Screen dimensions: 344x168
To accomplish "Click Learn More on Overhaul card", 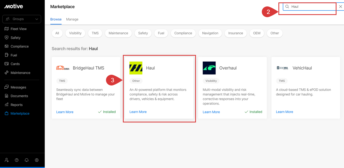I will click(x=211, y=112).
